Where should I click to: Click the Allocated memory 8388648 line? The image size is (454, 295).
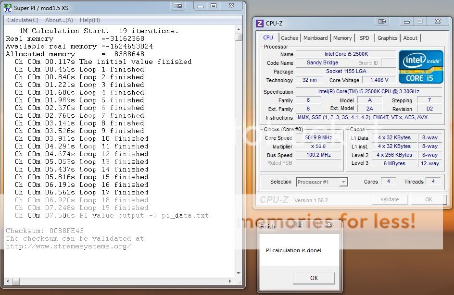(75, 54)
